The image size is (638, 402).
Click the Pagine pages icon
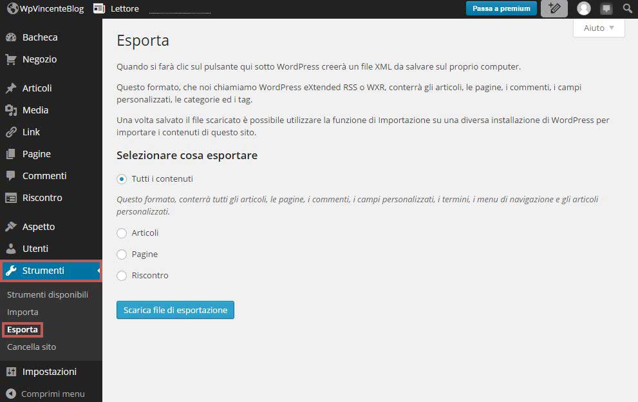pos(11,154)
